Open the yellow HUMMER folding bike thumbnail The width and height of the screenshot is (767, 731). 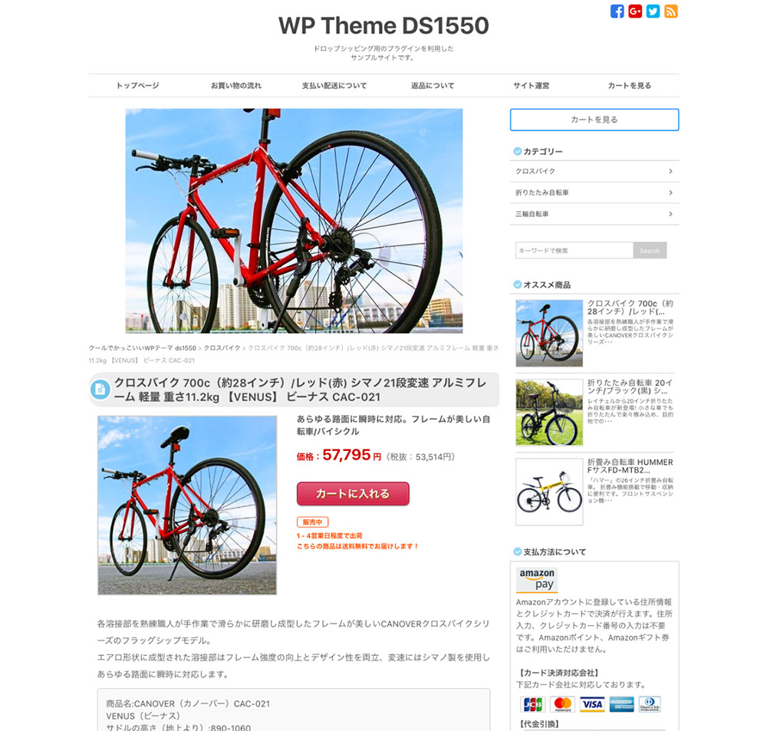pyautogui.click(x=549, y=492)
